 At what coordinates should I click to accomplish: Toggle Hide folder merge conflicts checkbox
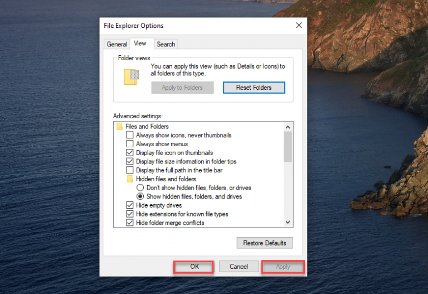(x=130, y=223)
